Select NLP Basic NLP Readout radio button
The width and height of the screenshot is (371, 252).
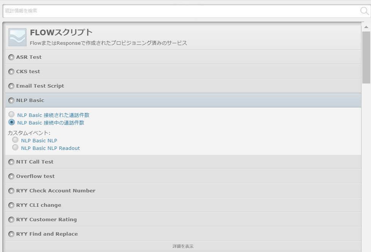(x=15, y=147)
